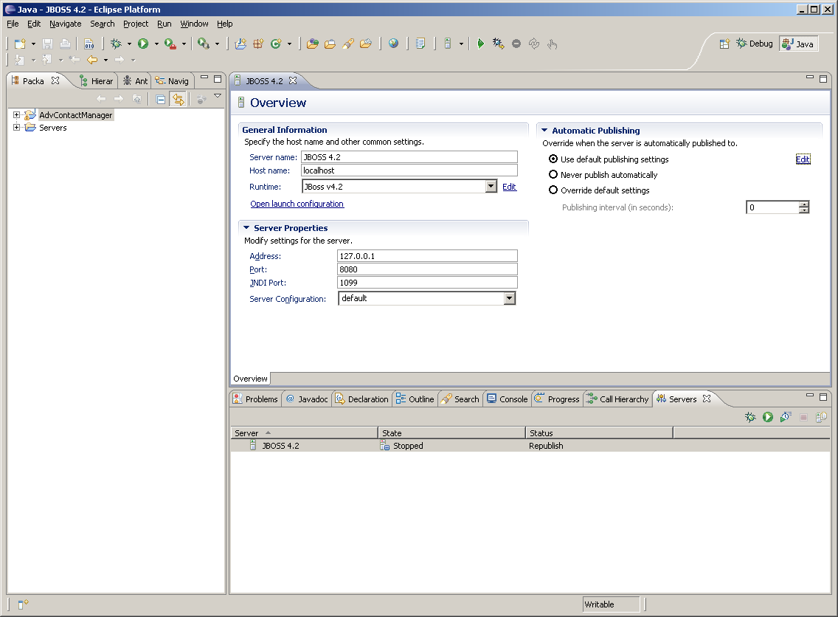This screenshot has width=838, height=617.
Task: Expand the AdvContactManager project node
Action: [x=16, y=115]
